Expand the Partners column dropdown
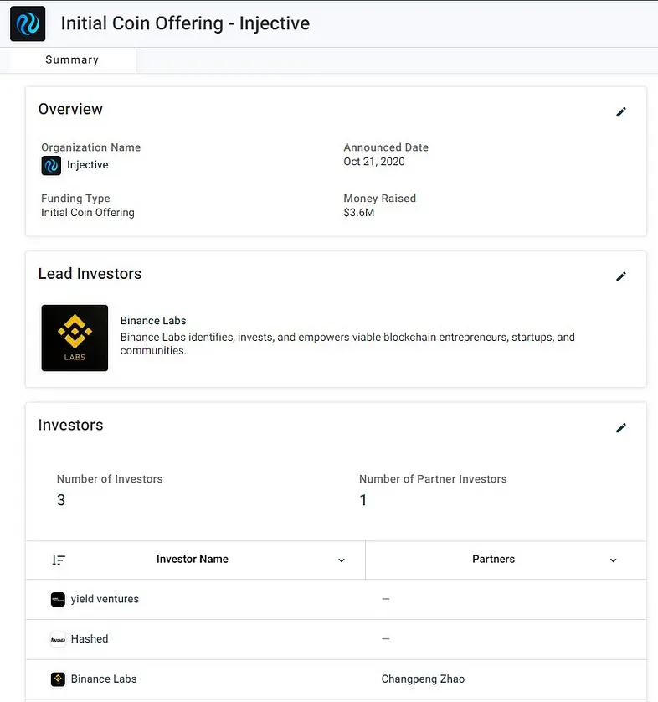Screen dimensions: 658x702 614,560
